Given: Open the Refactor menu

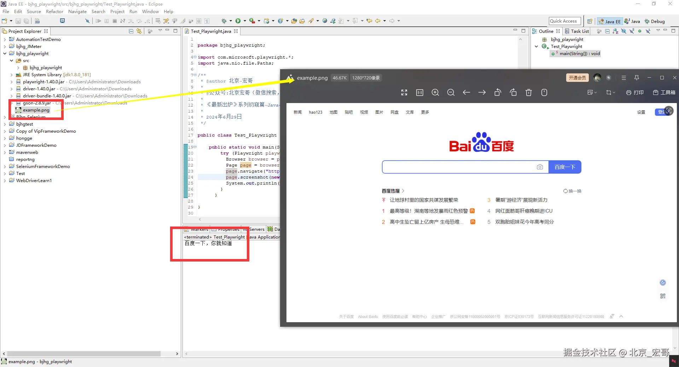Looking at the screenshot, I should pyautogui.click(x=54, y=11).
